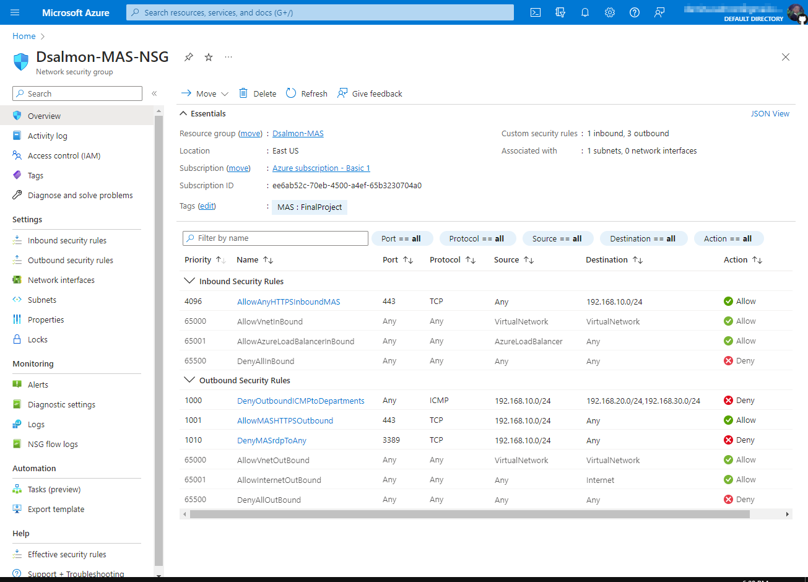Open the portal hamburger menu
Image resolution: width=808 pixels, height=582 pixels.
(x=15, y=12)
